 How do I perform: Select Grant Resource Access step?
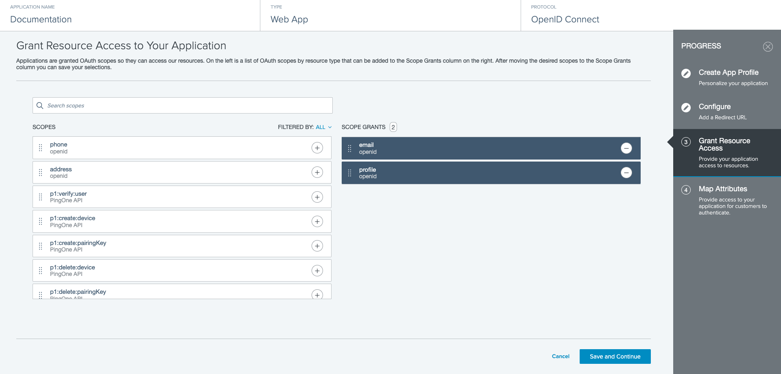point(724,144)
